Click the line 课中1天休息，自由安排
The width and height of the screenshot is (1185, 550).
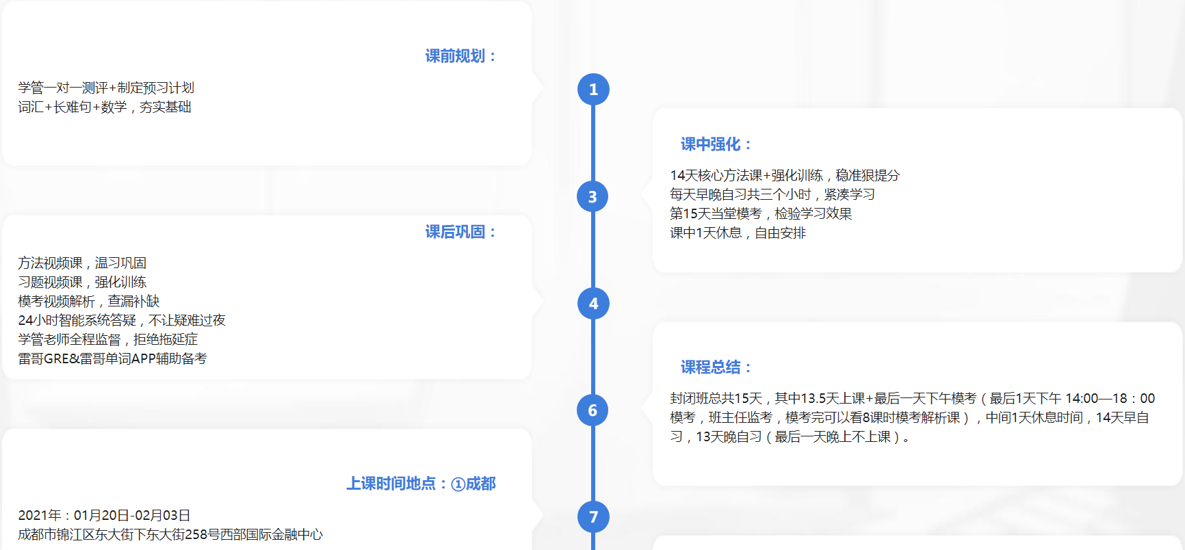click(738, 233)
